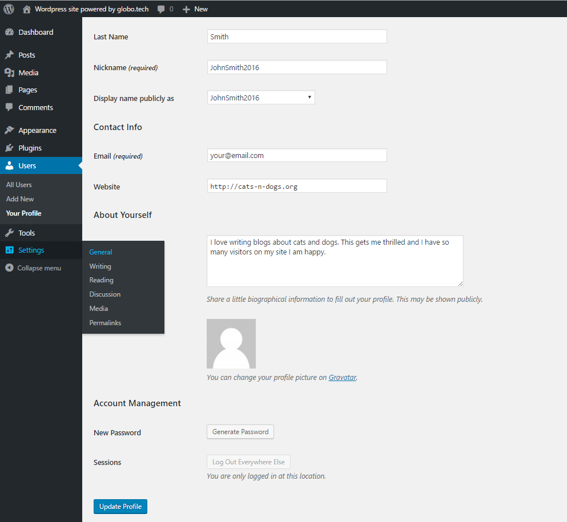Select Writing in Settings flyout
Image resolution: width=567 pixels, height=522 pixels.
pos(100,266)
